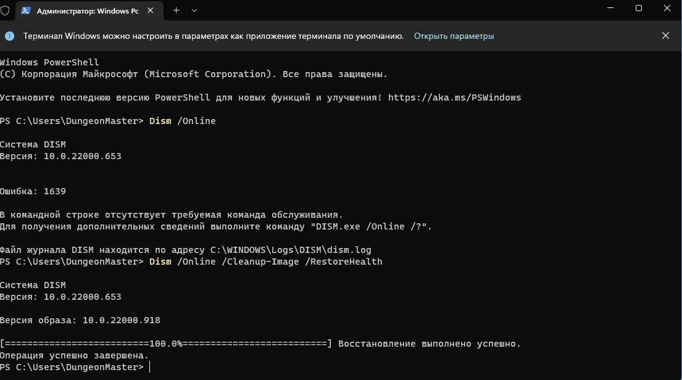Open the Открыть параметры link
Screen dimensions: 682x380
point(454,36)
